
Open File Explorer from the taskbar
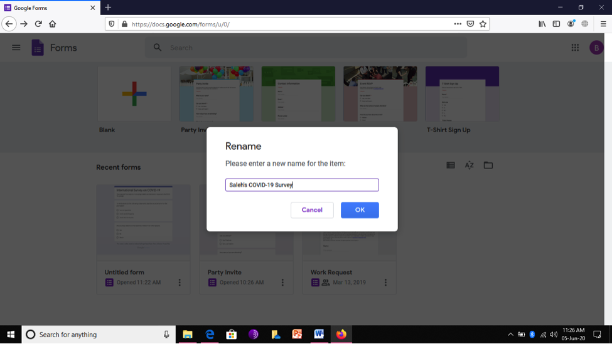point(188,335)
